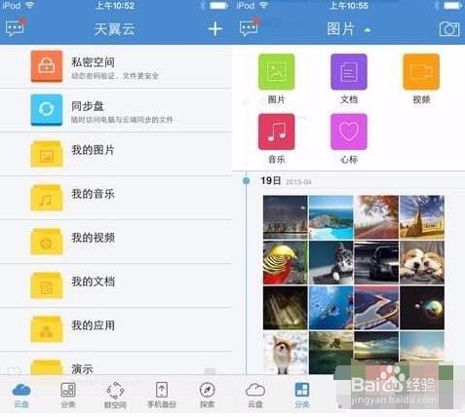Open the 演示 folder
Screen dimensions: 465x417
pyautogui.click(x=116, y=363)
